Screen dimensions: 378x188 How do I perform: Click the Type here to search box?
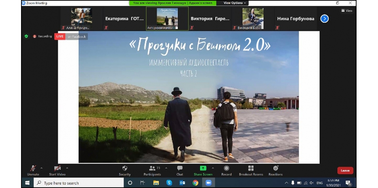79,183
